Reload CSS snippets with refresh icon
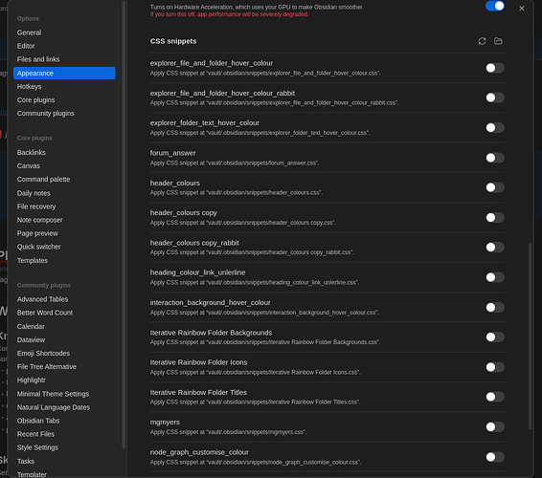The width and height of the screenshot is (542, 478). 482,41
